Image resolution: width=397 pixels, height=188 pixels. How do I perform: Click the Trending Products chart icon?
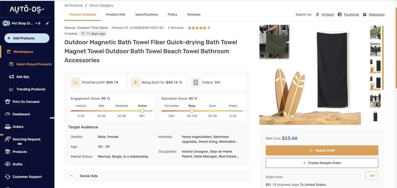click(x=11, y=89)
